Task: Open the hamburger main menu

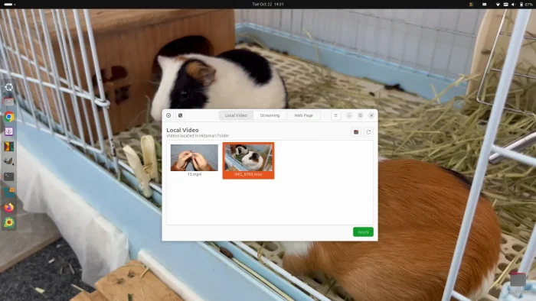Action: click(335, 115)
